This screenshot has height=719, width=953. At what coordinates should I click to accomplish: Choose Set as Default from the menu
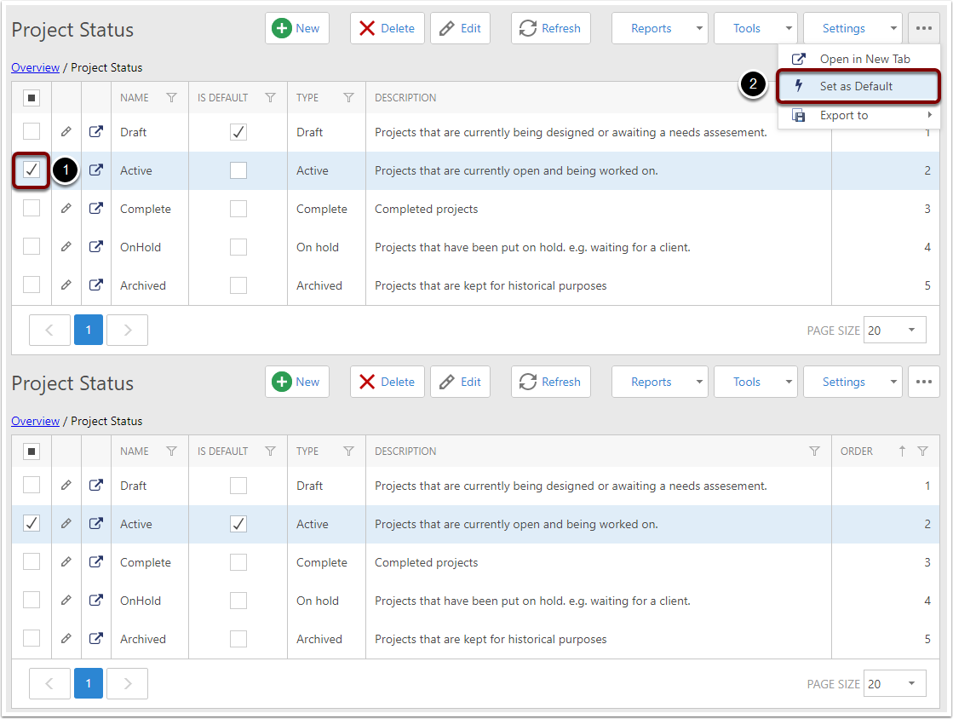(x=856, y=86)
